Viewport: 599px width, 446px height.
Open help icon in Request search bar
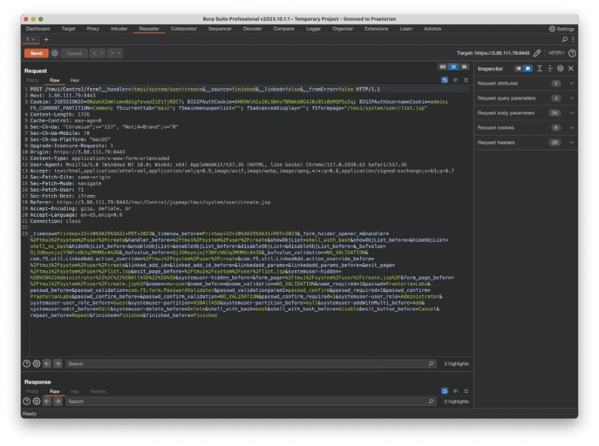(x=26, y=364)
